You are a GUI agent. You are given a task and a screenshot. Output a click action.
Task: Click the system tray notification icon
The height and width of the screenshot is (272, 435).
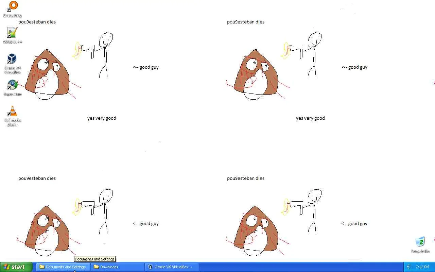point(410,267)
